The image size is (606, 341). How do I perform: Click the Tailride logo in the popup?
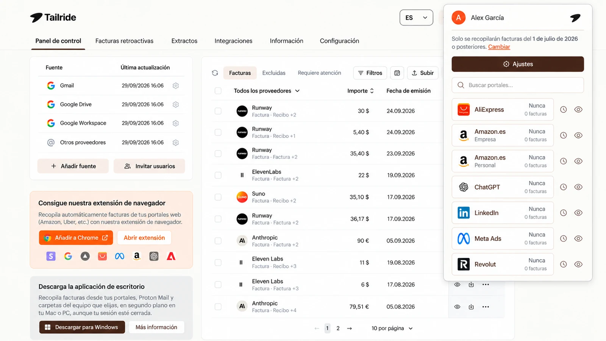click(575, 18)
